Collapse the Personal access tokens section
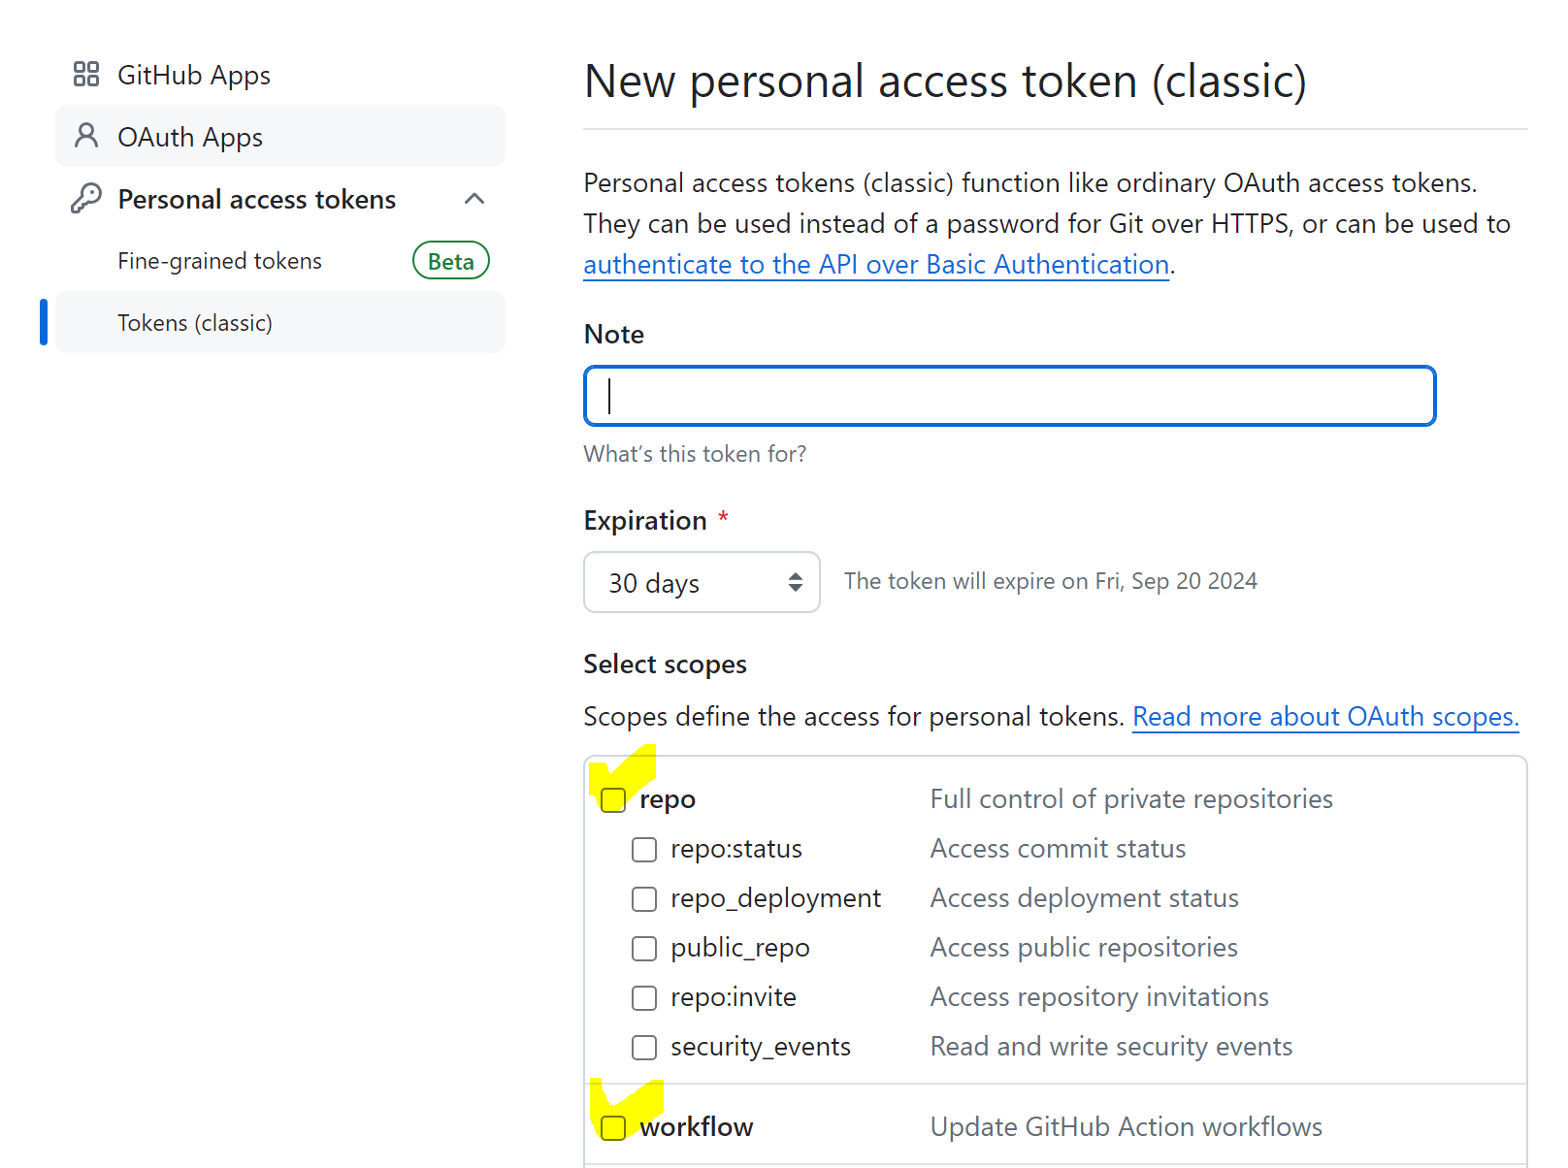The image size is (1568, 1168). coord(474,199)
